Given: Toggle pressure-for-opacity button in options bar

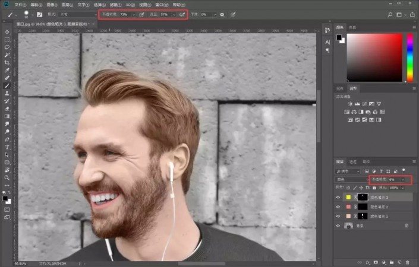Looking at the screenshot, I should click(x=142, y=14).
